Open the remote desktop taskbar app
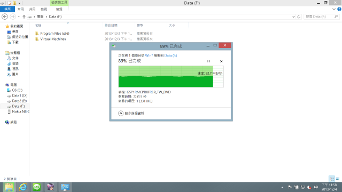This screenshot has height=192, width=342. tap(65, 187)
